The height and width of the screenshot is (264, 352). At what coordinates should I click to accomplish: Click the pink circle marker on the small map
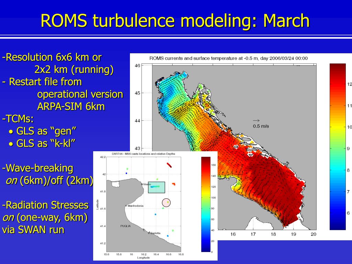pos(166,203)
